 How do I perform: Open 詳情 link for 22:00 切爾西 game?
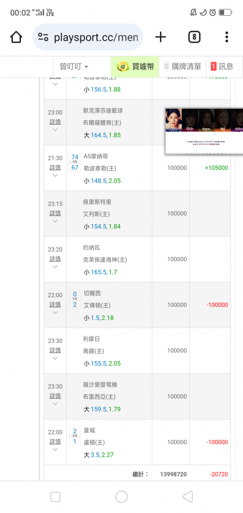[55, 305]
